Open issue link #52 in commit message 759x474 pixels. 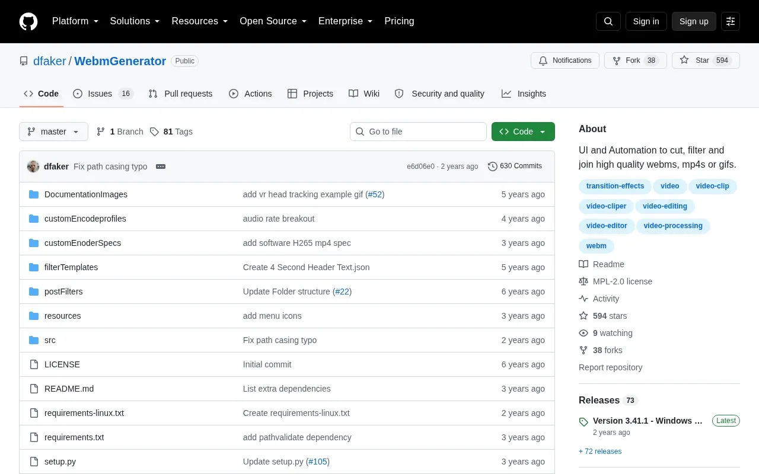click(375, 194)
